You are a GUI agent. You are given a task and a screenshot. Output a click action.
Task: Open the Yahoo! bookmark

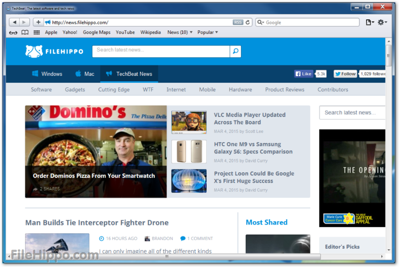point(70,32)
